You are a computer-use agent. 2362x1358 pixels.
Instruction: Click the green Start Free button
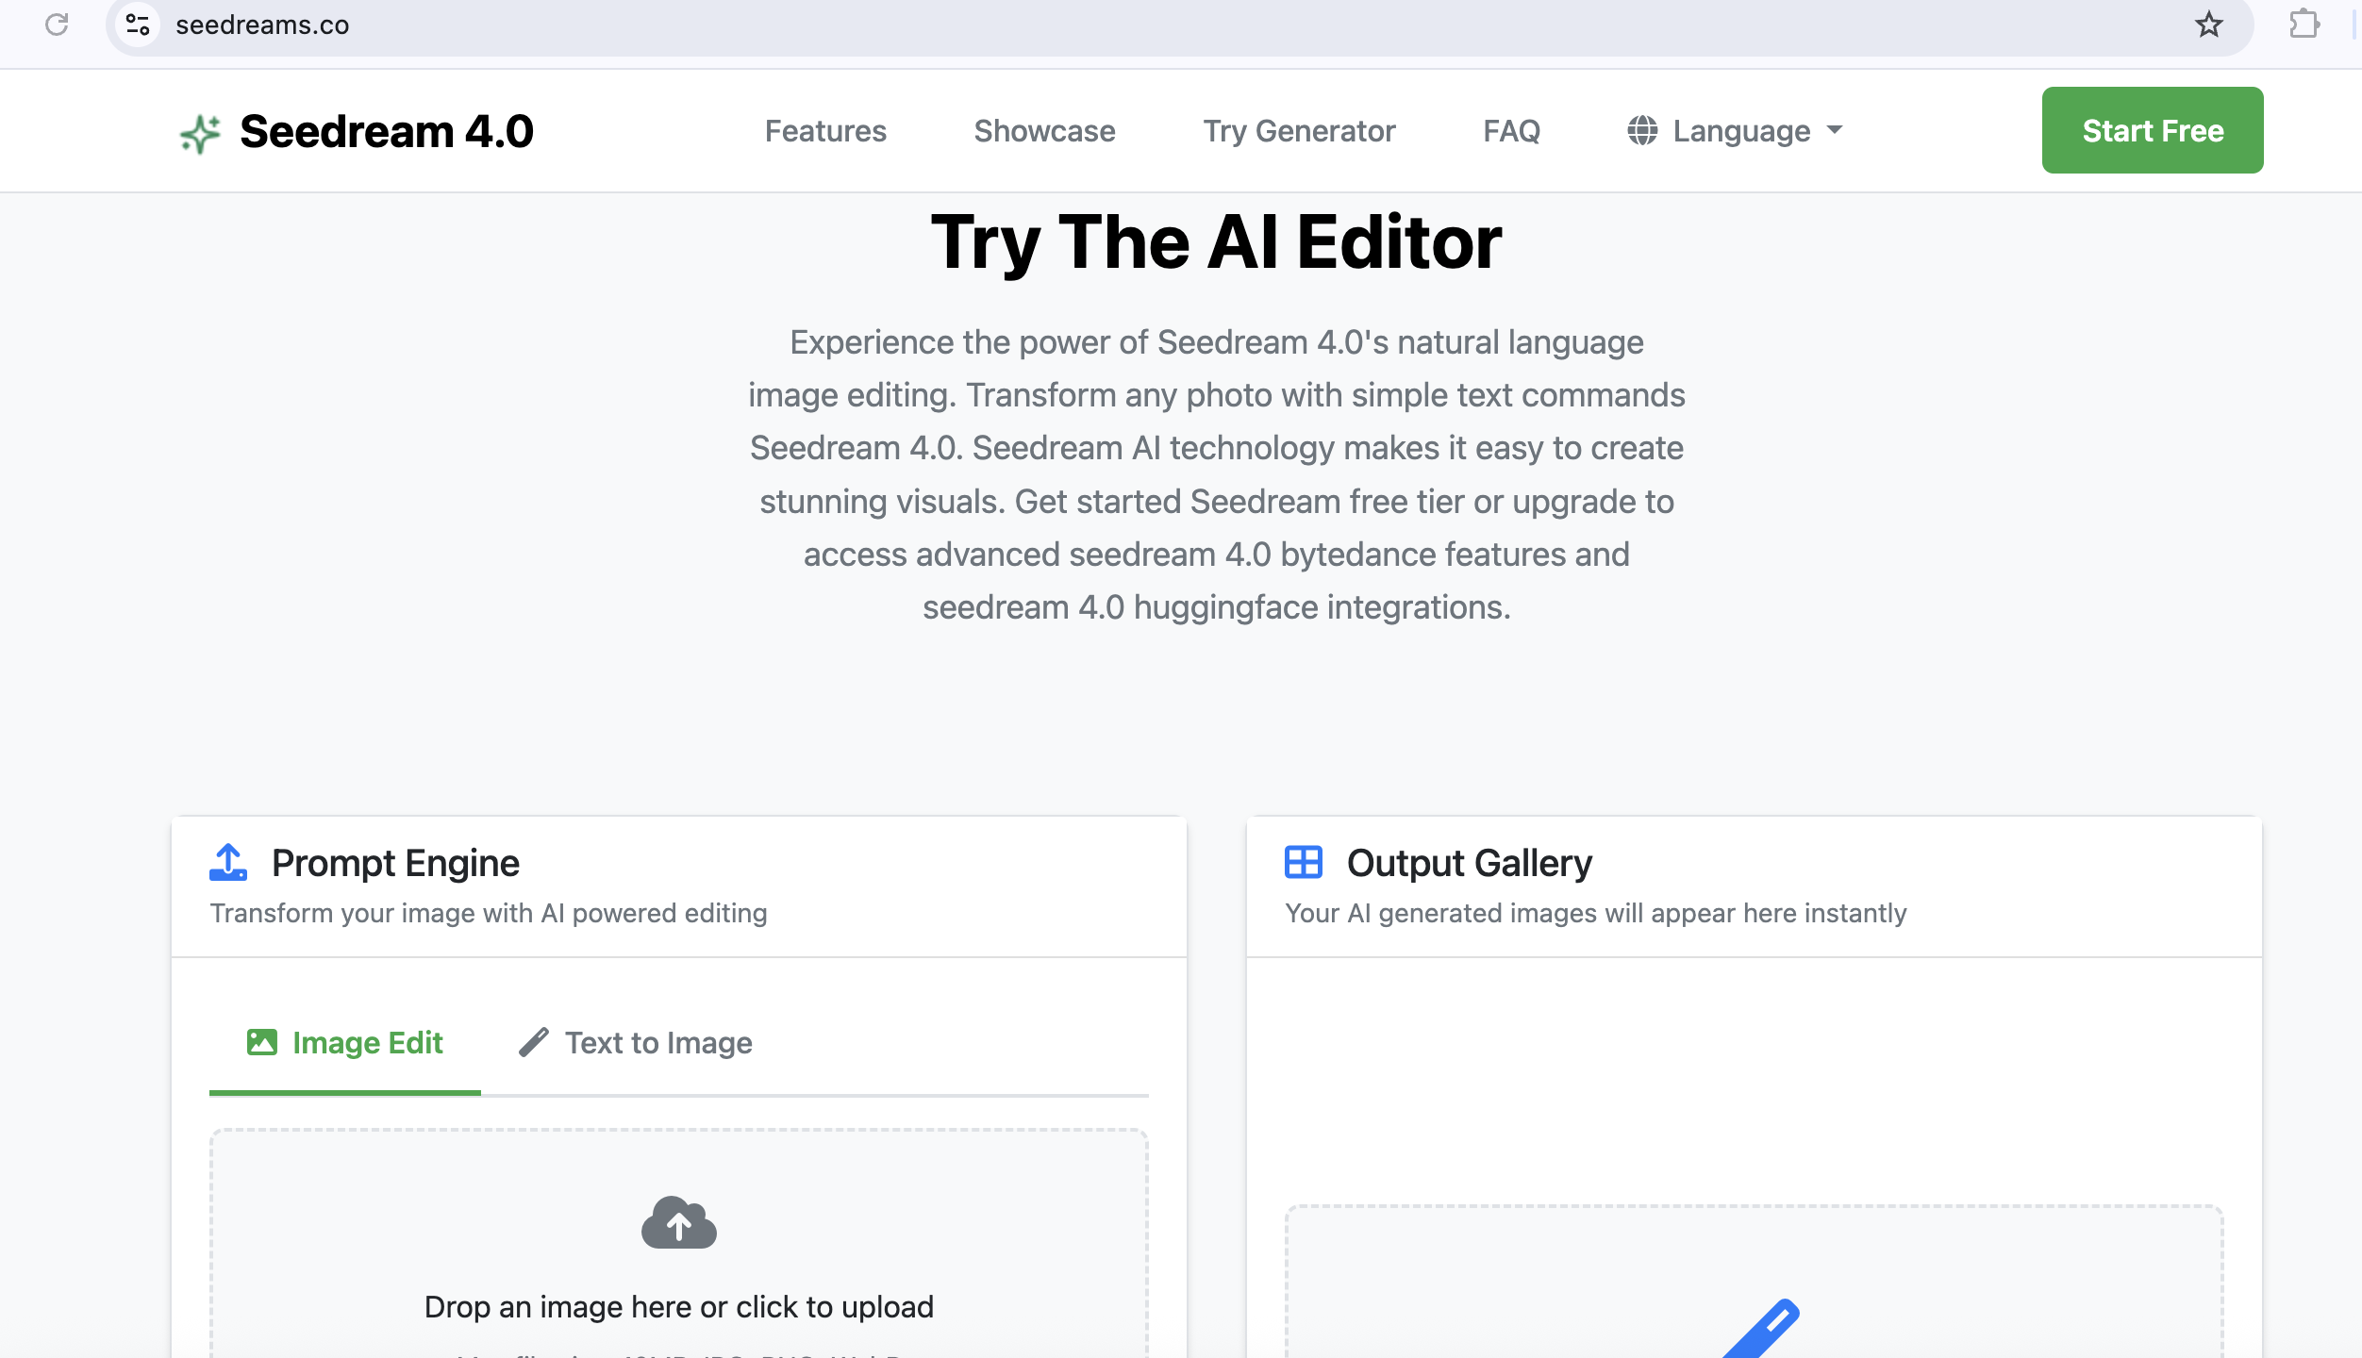(2153, 130)
